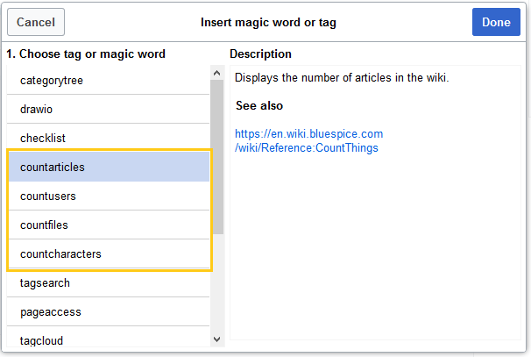Click the 'Insert magic word or tag' title

tap(268, 23)
